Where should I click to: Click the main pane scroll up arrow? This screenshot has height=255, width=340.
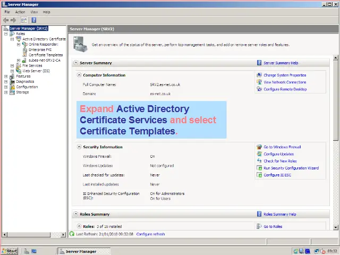335,58
